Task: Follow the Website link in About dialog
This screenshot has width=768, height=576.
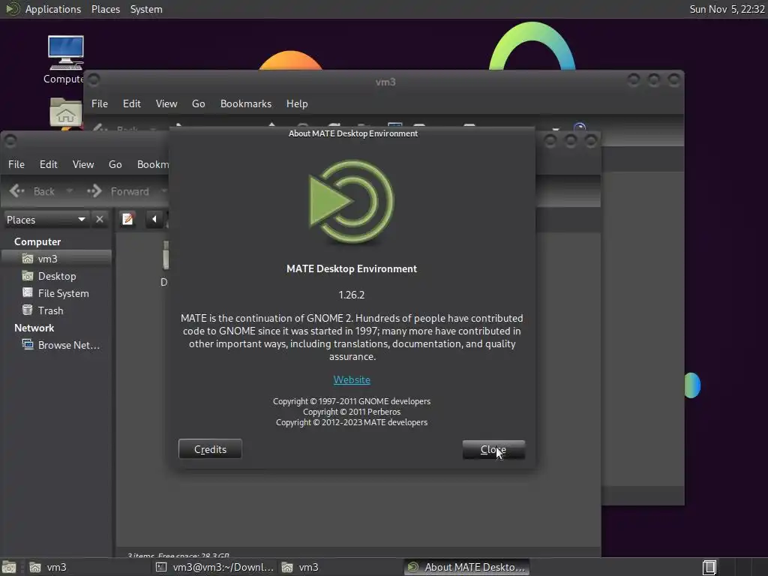Action: 352,379
